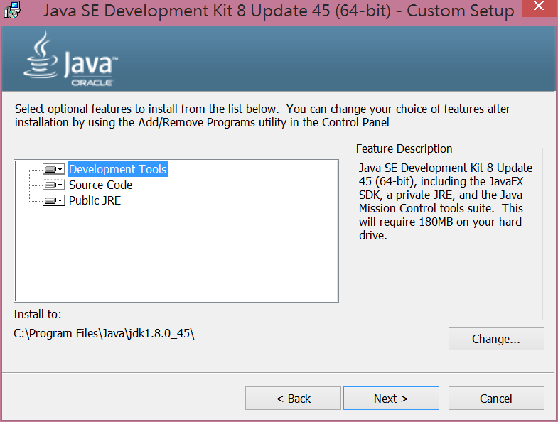Select the Public JRE feature label
This screenshot has height=422, width=558.
(95, 201)
